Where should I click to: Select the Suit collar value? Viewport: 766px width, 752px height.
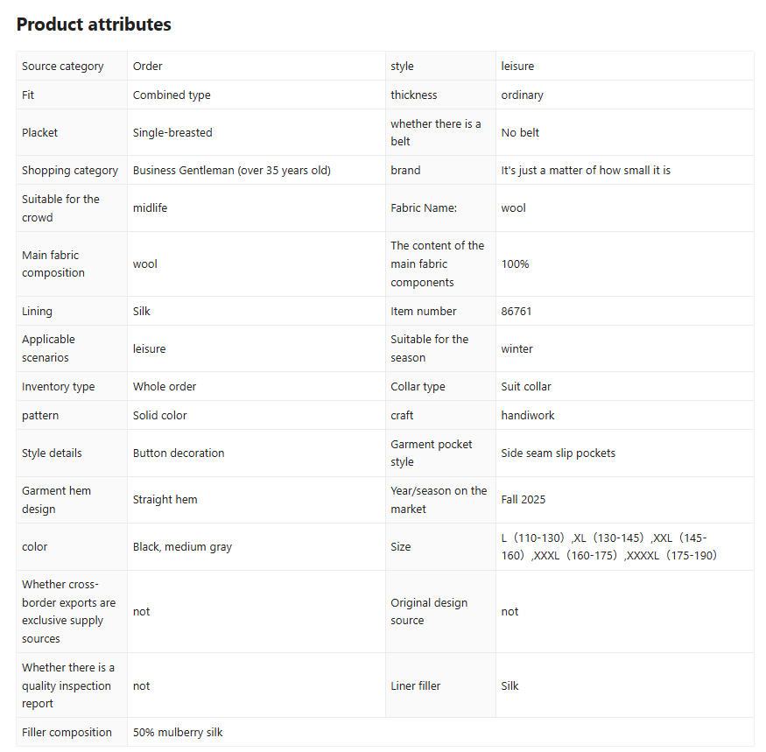pos(526,387)
